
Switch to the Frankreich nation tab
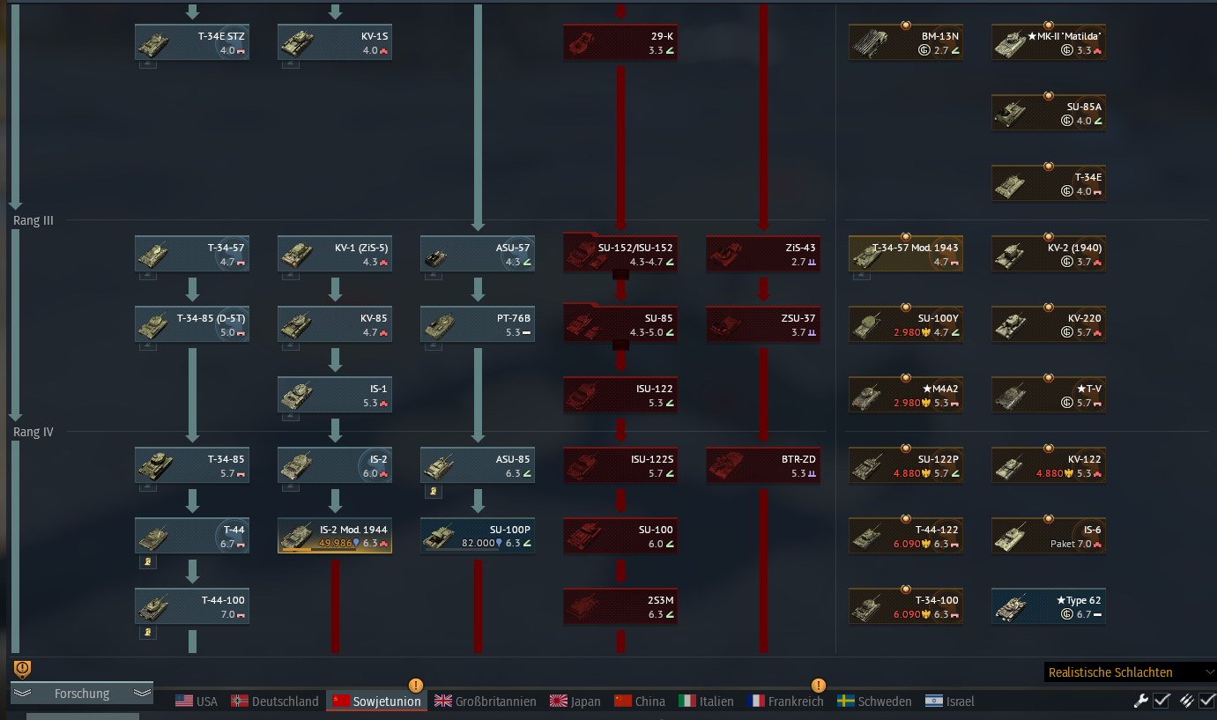pyautogui.click(x=785, y=701)
